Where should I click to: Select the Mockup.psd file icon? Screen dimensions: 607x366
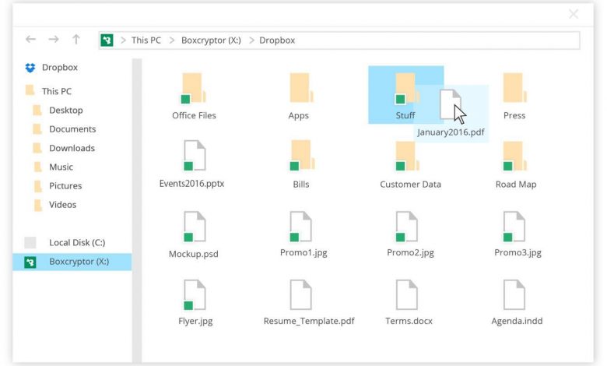coord(195,227)
